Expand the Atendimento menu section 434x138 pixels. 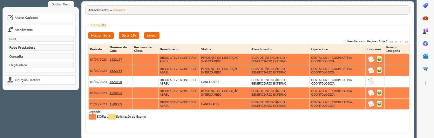click(41, 30)
